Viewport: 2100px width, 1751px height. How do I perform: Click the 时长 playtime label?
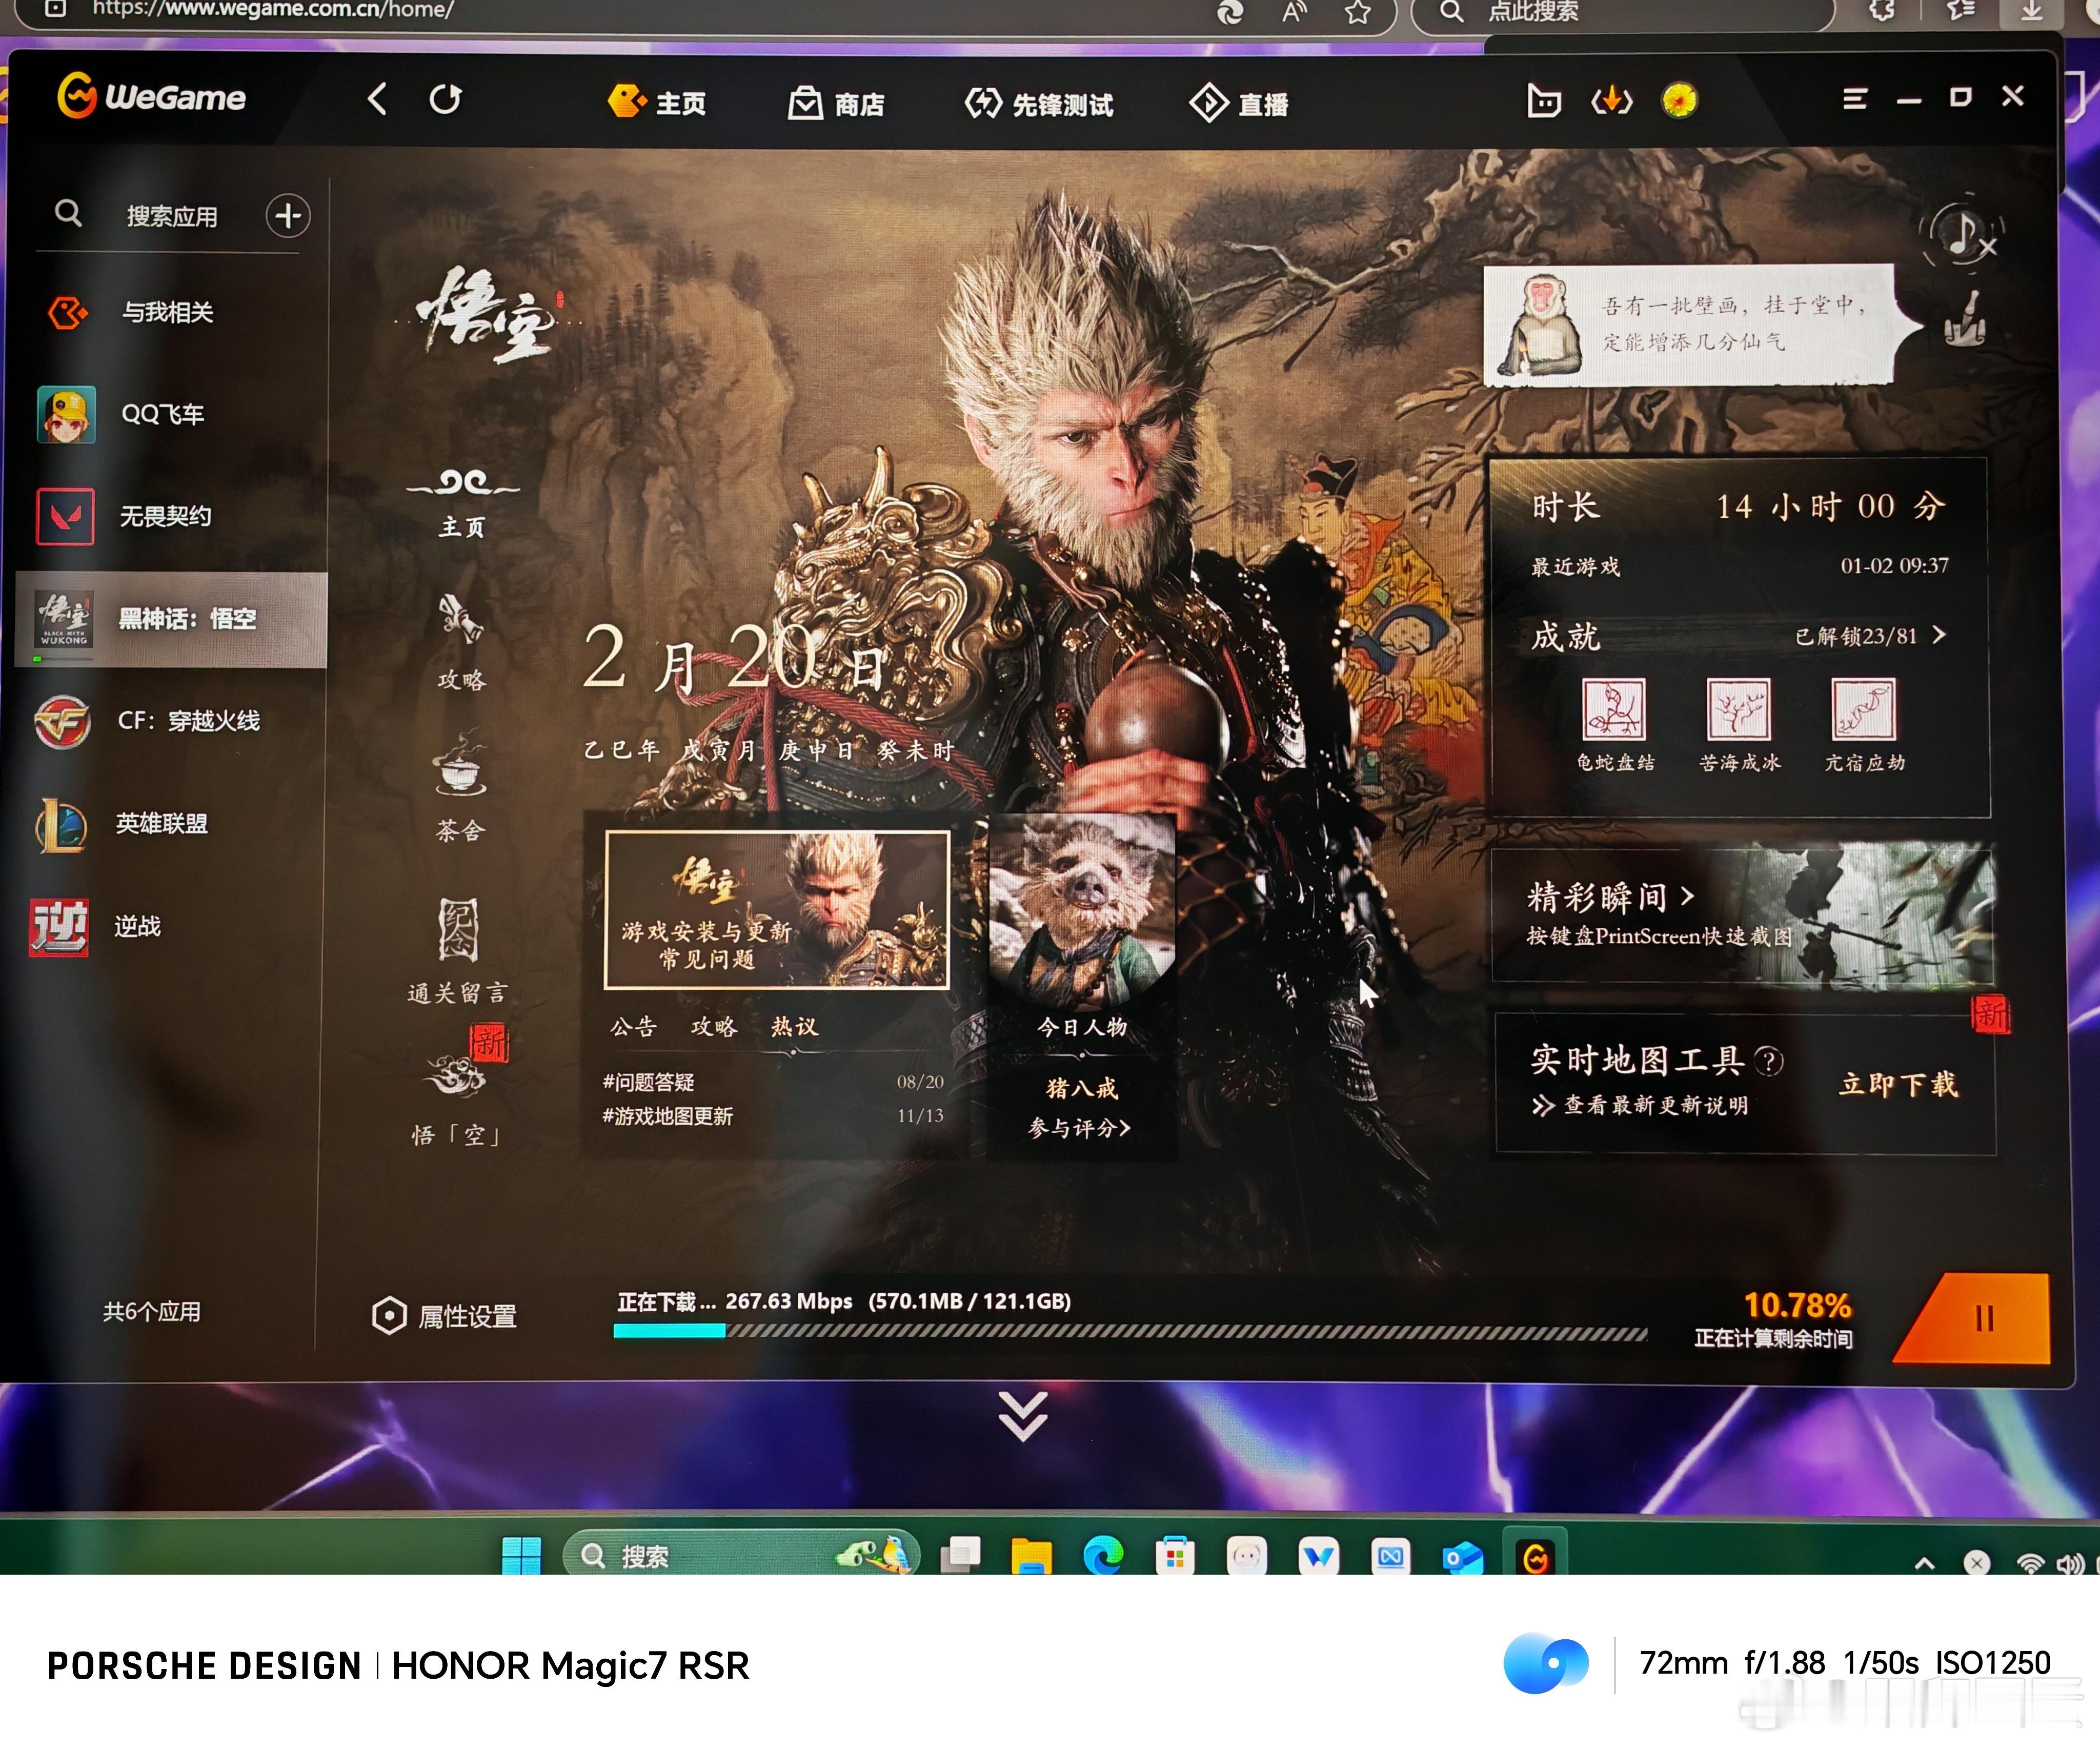pos(1565,507)
